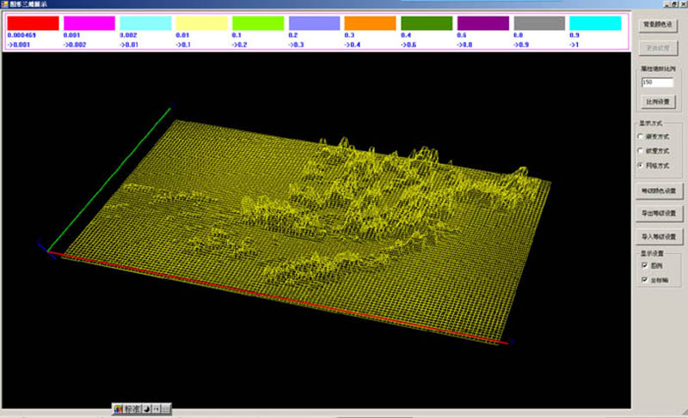Click the 标准 label in IME bar

(x=132, y=409)
